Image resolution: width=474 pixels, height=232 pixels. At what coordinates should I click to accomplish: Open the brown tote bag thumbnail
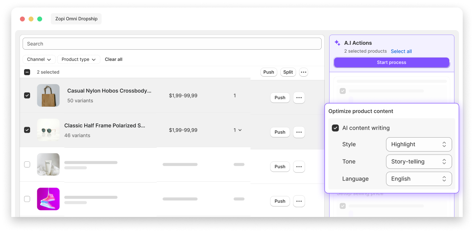(48, 96)
